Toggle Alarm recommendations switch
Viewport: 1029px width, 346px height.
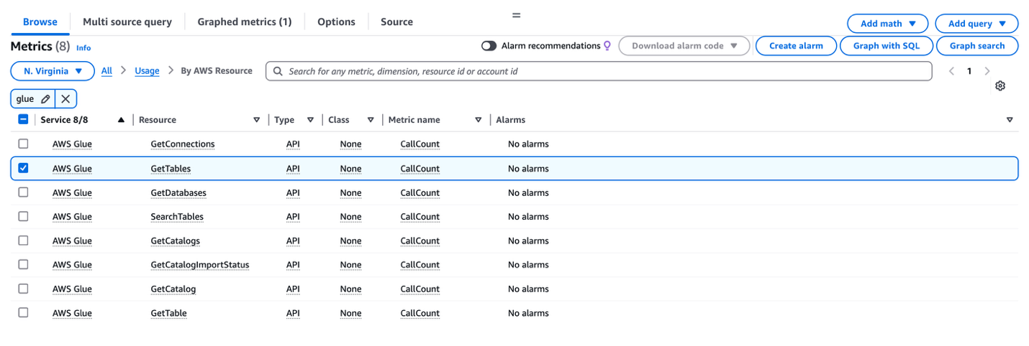coord(489,46)
